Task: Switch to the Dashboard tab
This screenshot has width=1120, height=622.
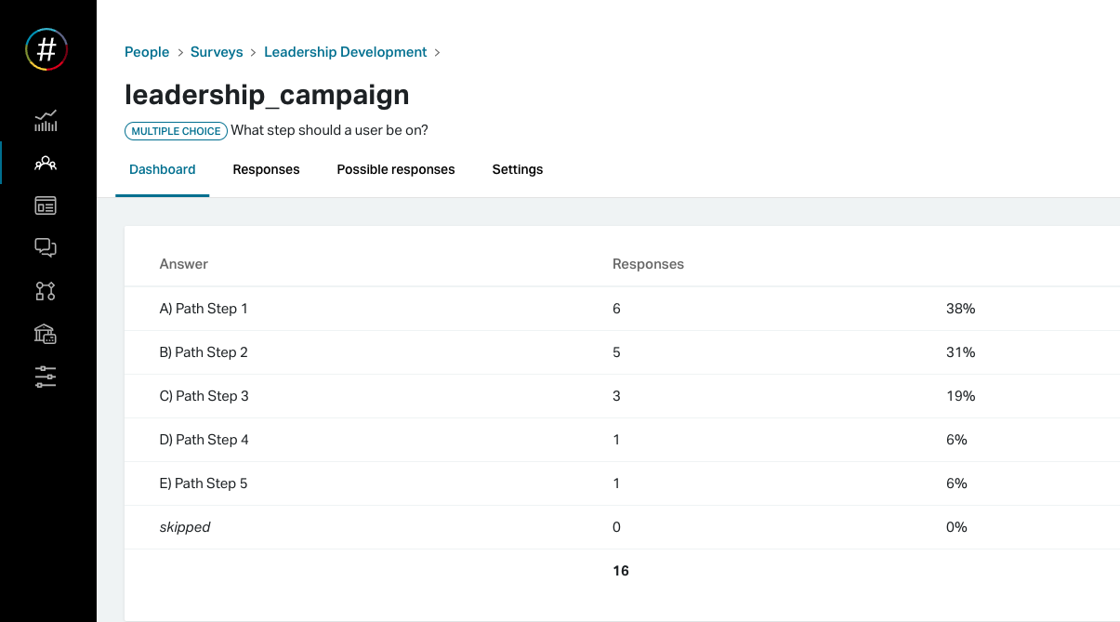Action: tap(163, 169)
